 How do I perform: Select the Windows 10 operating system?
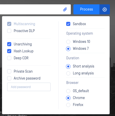[68, 42]
